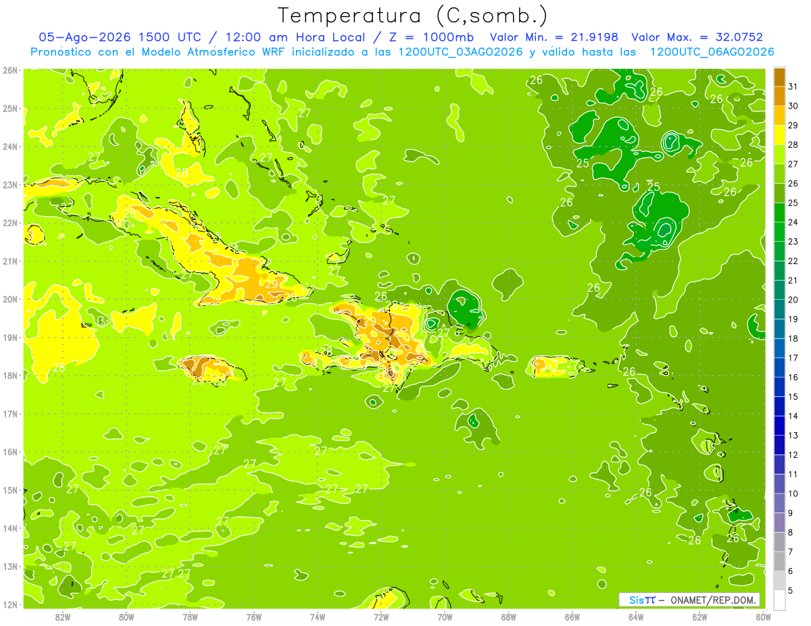This screenshot has height=626, width=811.
Task: Click the legend value 20
Action: [793, 300]
